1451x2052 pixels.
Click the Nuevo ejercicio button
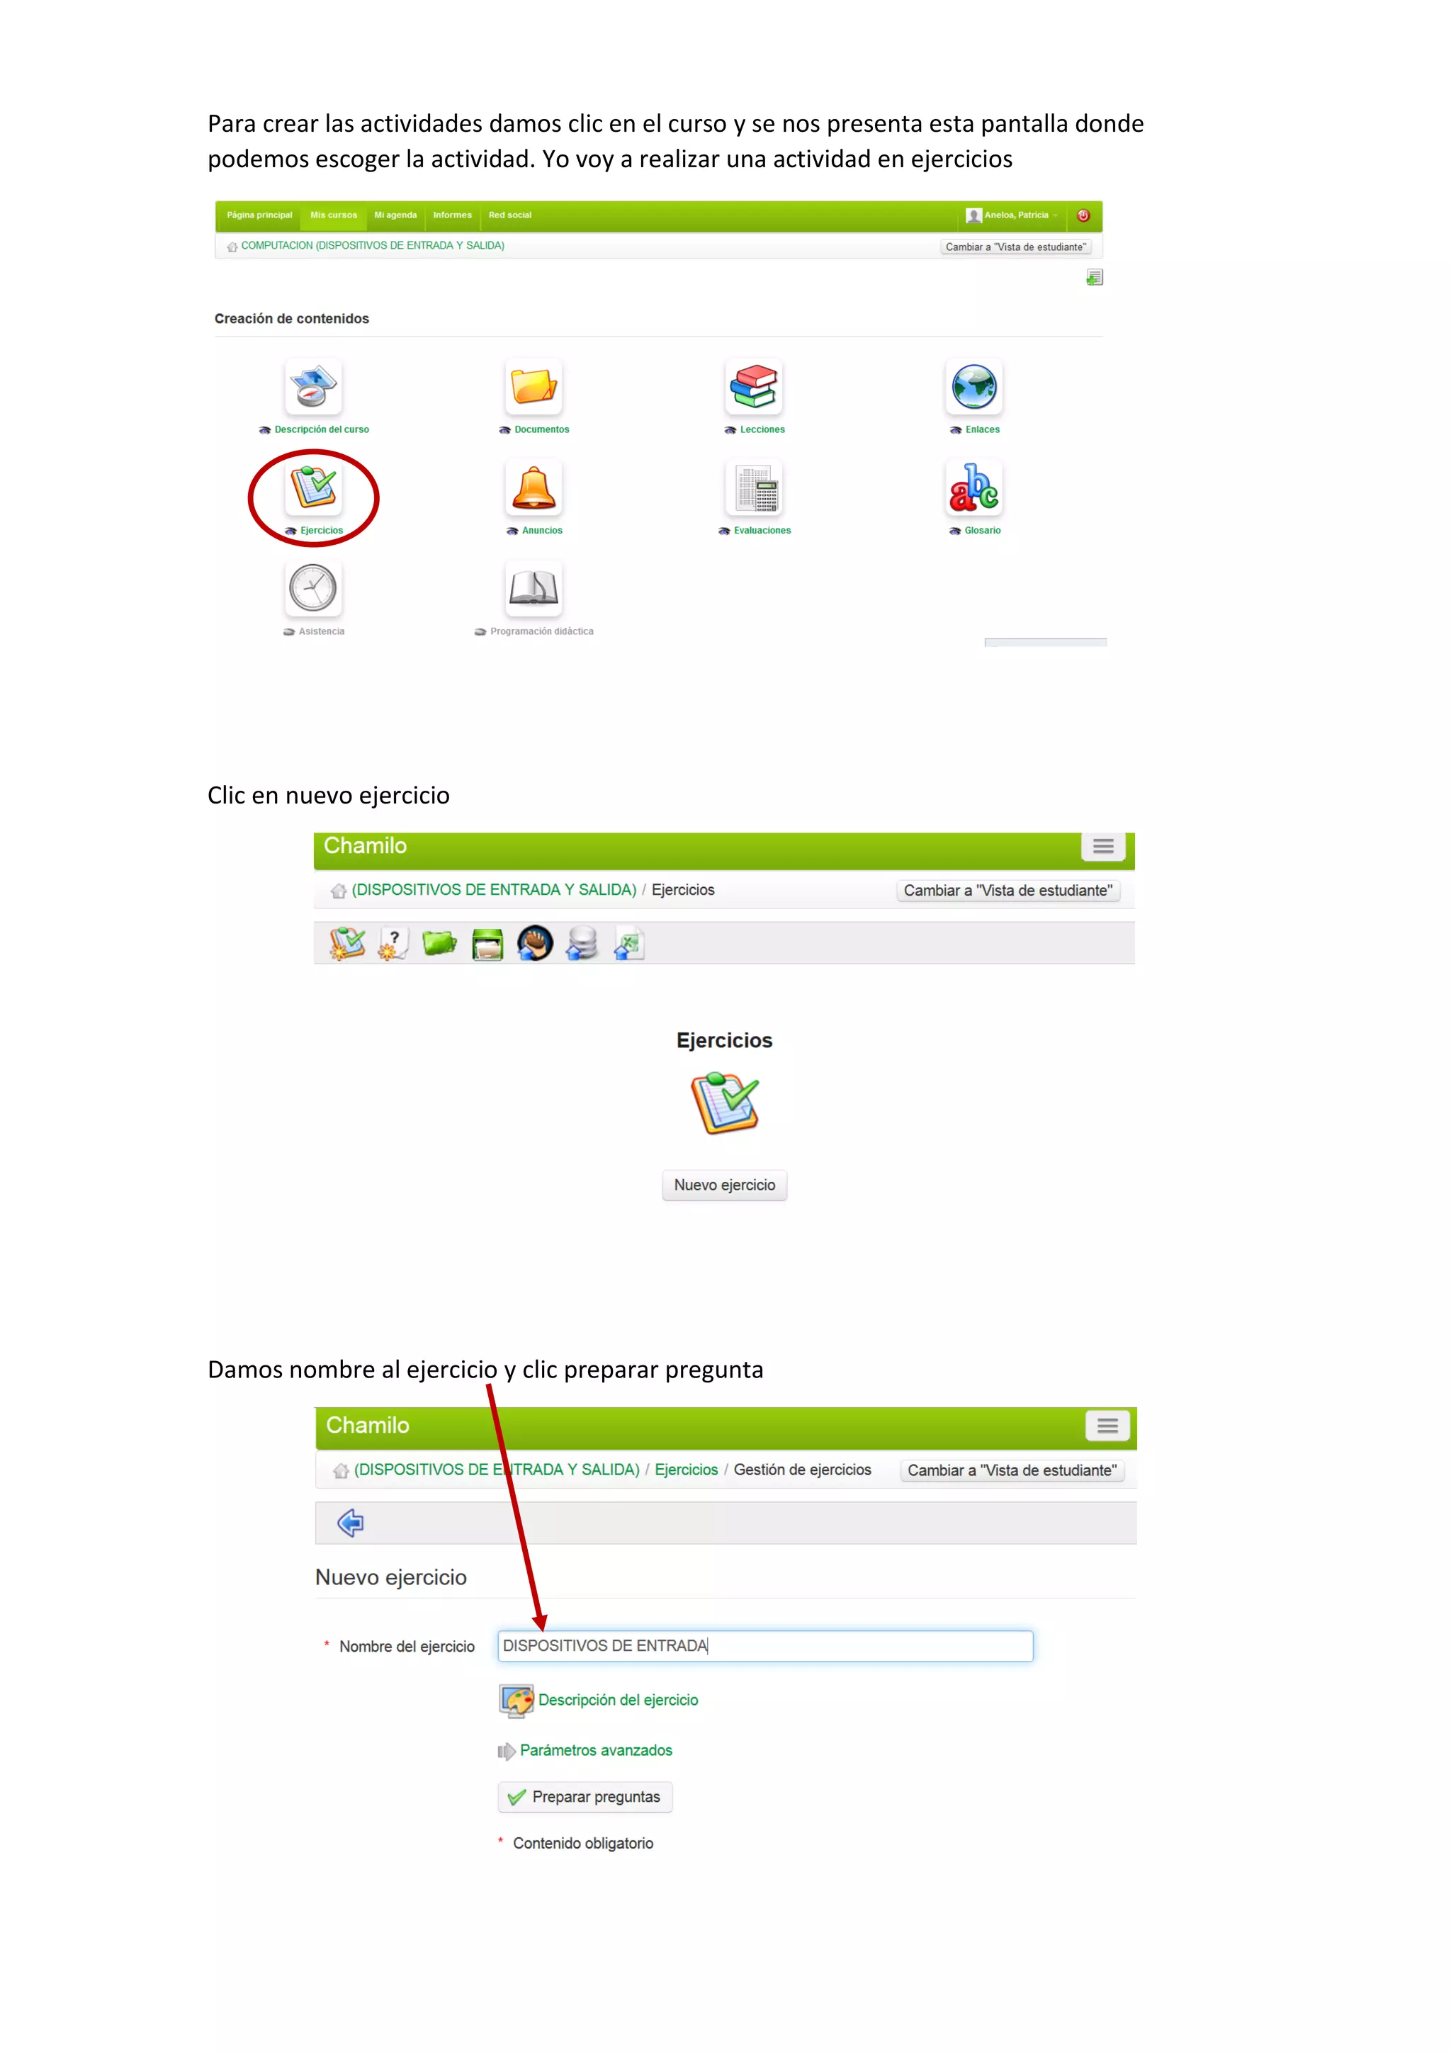coord(725,1185)
